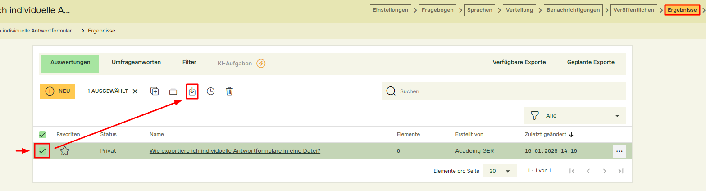
Task: Click the archive stack icon in toolbar
Action: (173, 91)
